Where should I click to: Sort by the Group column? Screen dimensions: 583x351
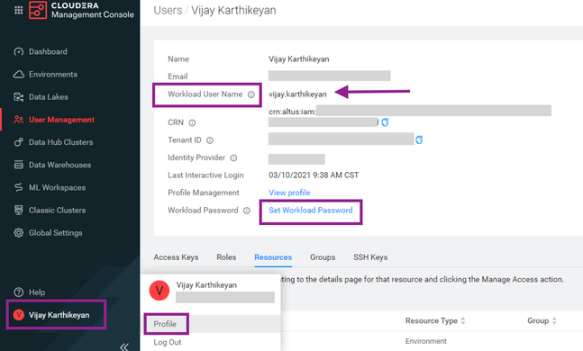(554, 321)
